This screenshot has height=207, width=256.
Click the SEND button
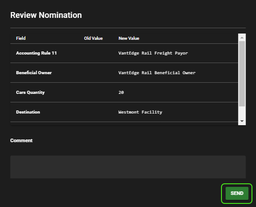point(237,193)
